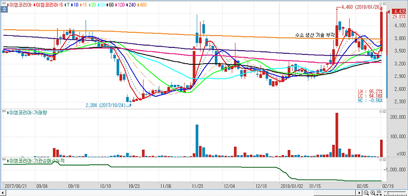Viewport: 408px width, 196px height.
Task: Click the 09/04 date label
Action: [x=41, y=186]
